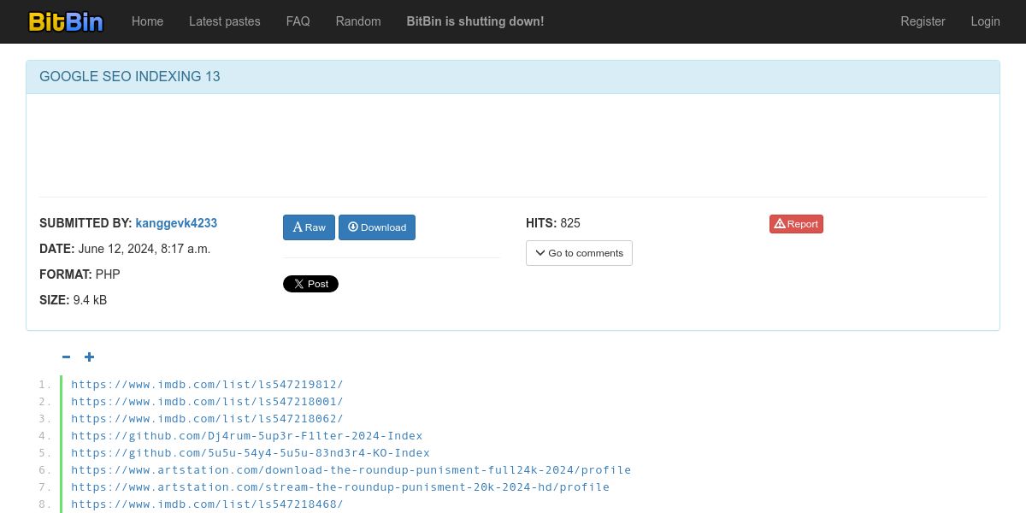Click line number 1 in code
The image size is (1026, 513).
45,385
